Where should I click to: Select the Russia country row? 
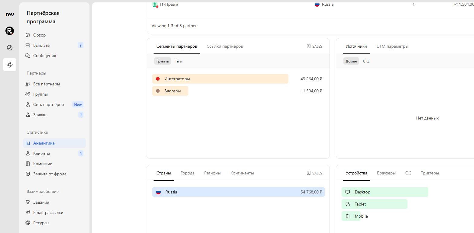(x=239, y=192)
